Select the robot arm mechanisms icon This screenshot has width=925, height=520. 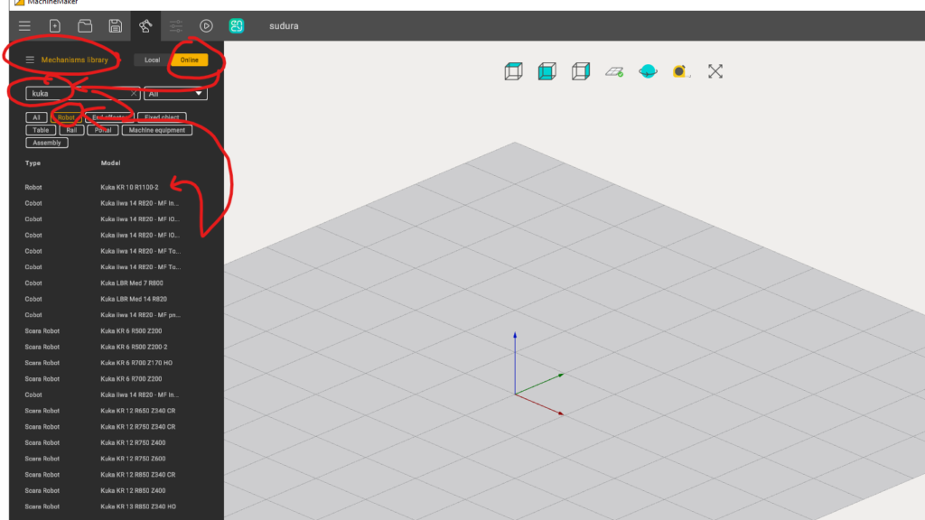click(145, 25)
